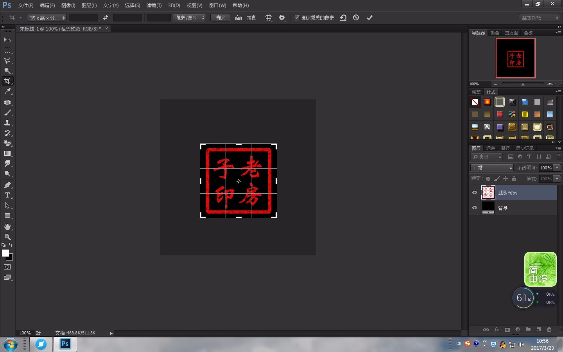Toggle lock transparent pixels
The height and width of the screenshot is (352, 563).
pyautogui.click(x=488, y=179)
